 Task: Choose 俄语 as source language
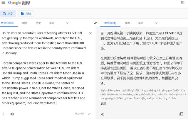point(25,23)
